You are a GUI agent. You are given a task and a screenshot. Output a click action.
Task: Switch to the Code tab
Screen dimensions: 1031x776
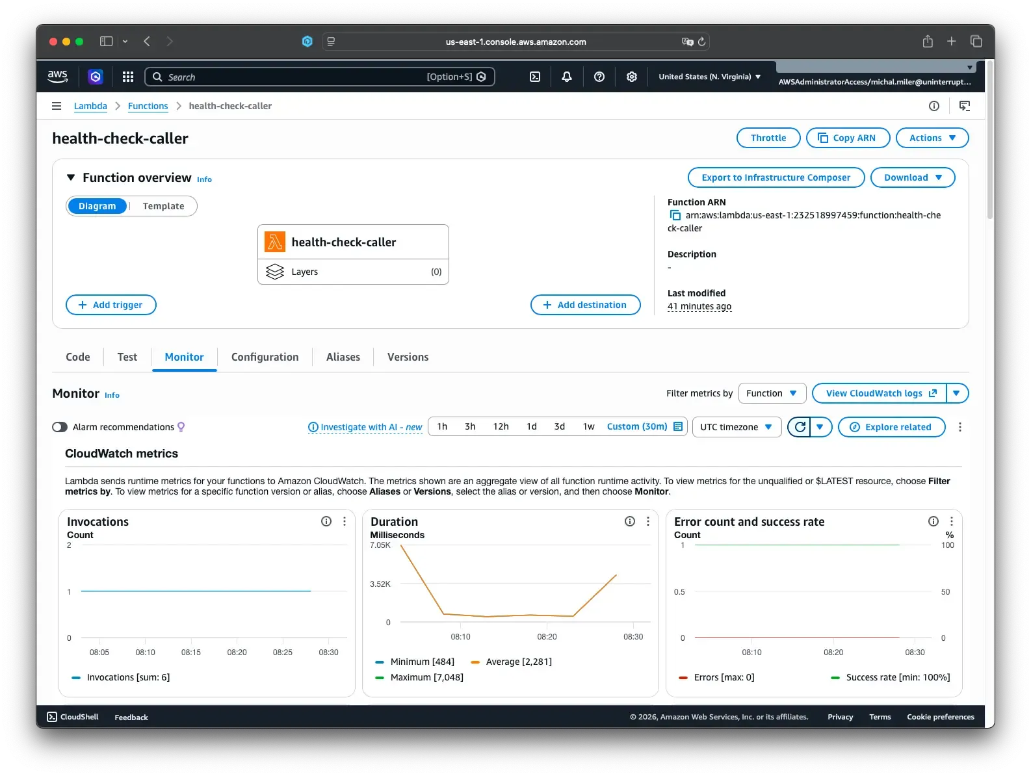click(x=78, y=357)
